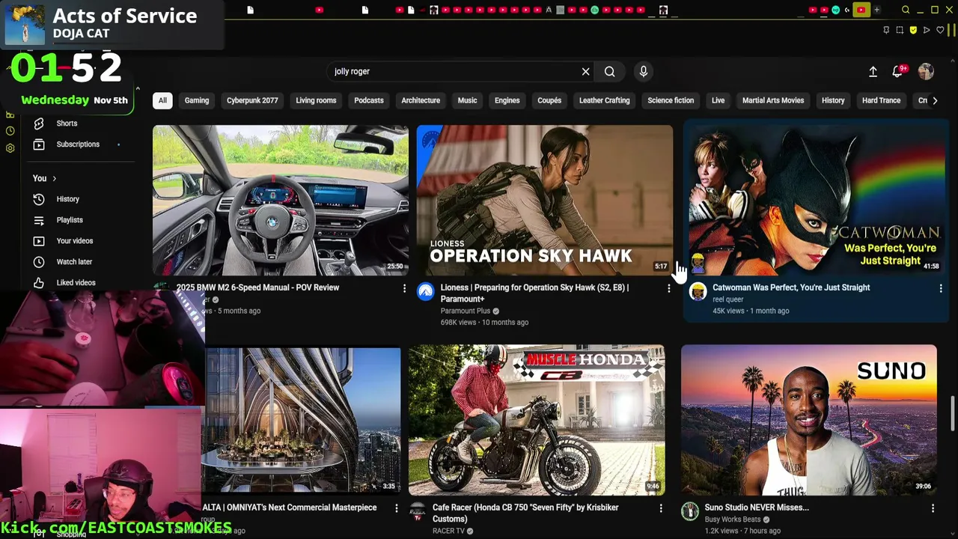
Task: Open options menu for Catwoman video
Action: click(941, 288)
